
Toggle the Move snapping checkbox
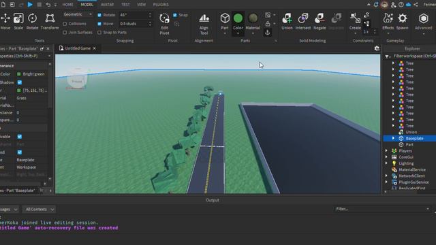[x=99, y=24]
